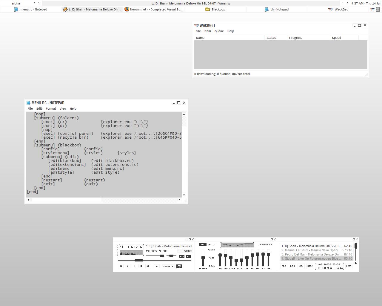This screenshot has width=382, height=306.
Task: Click the Winamp volume slider
Action: click(162, 256)
